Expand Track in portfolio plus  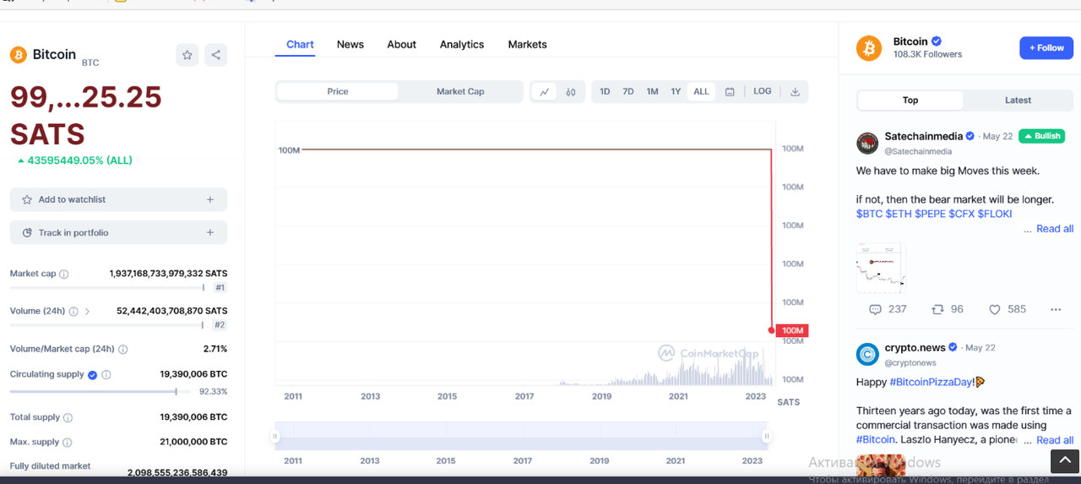210,232
